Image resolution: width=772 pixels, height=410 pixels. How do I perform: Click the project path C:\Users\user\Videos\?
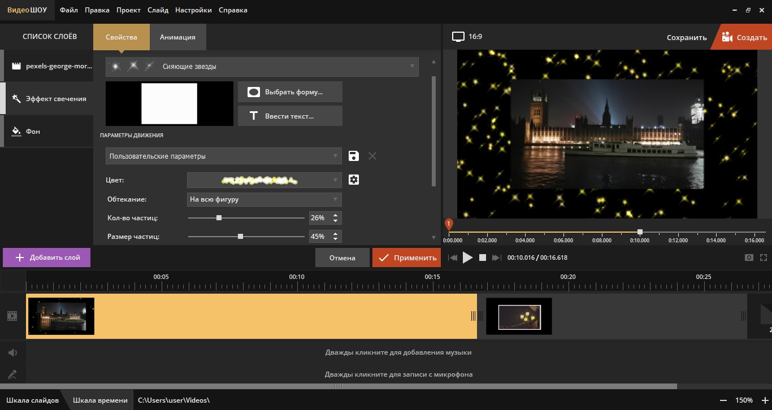[174, 400]
